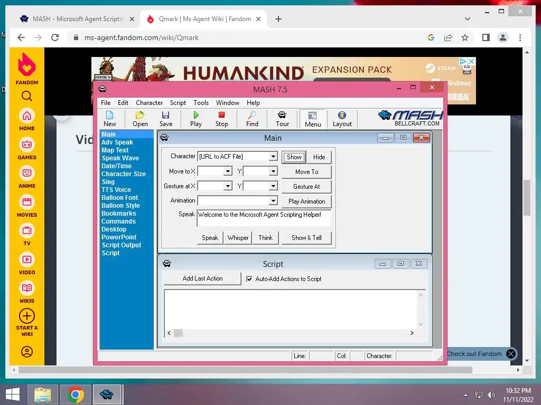This screenshot has width=541, height=405.
Task: Click the Whisper button
Action: click(238, 238)
